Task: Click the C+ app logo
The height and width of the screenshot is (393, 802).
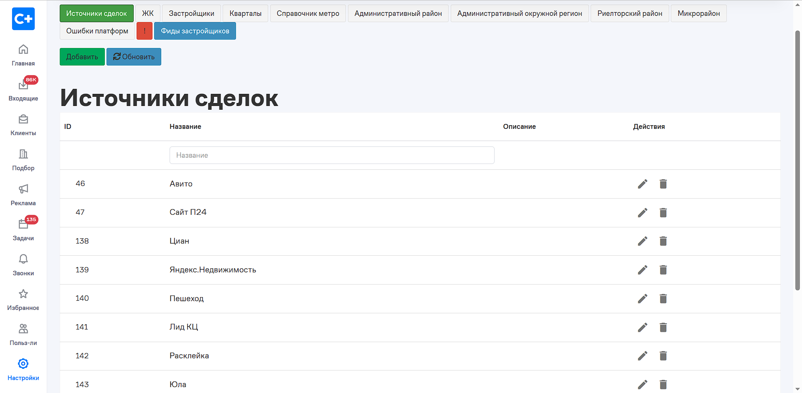Action: [23, 19]
